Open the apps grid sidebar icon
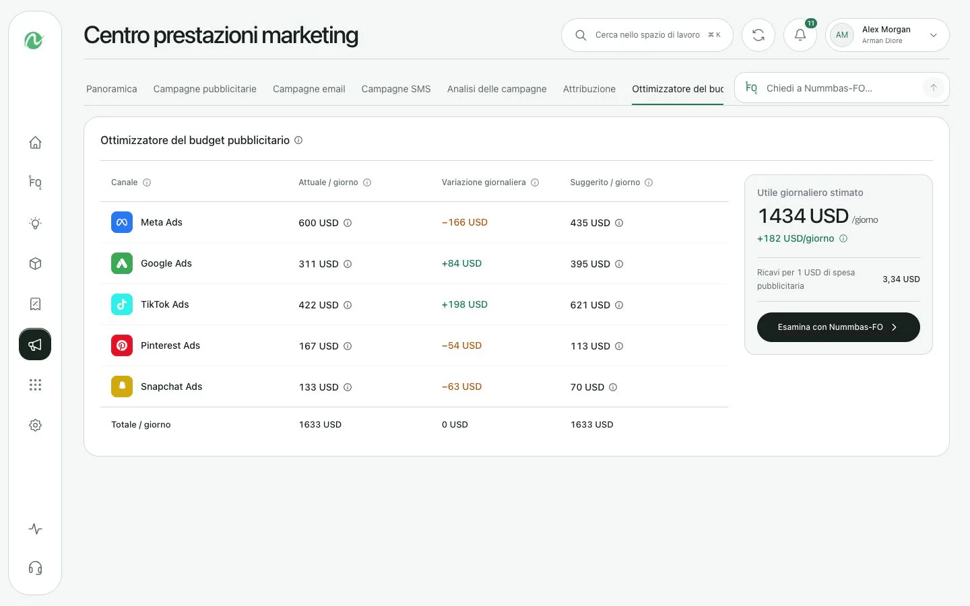 click(35, 384)
